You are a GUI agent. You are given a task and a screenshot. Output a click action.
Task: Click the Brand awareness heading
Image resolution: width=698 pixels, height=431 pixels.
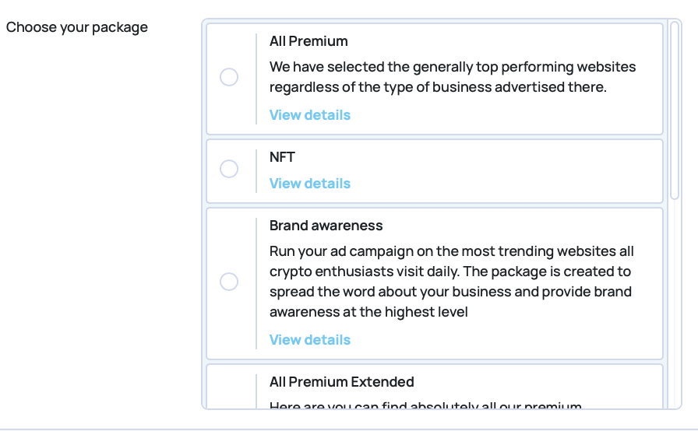[326, 226]
